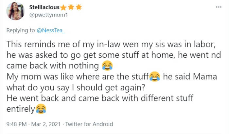Click the first star emoji beside Stelllacious

[63, 7]
